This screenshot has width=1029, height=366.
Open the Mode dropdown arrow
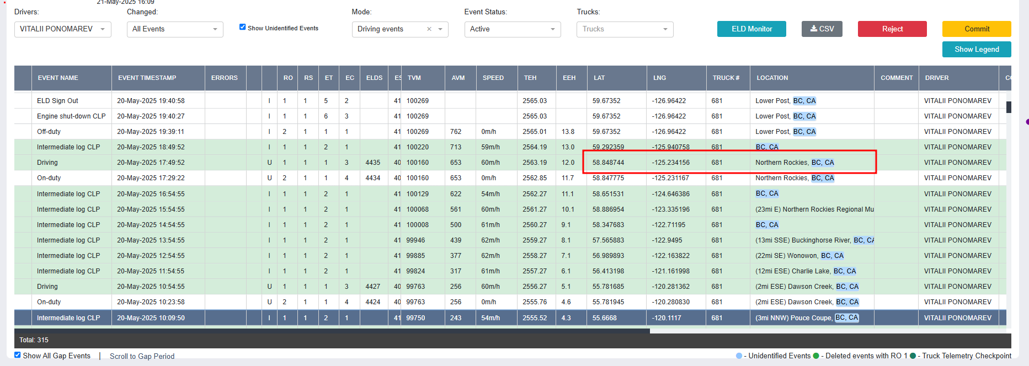tap(440, 29)
